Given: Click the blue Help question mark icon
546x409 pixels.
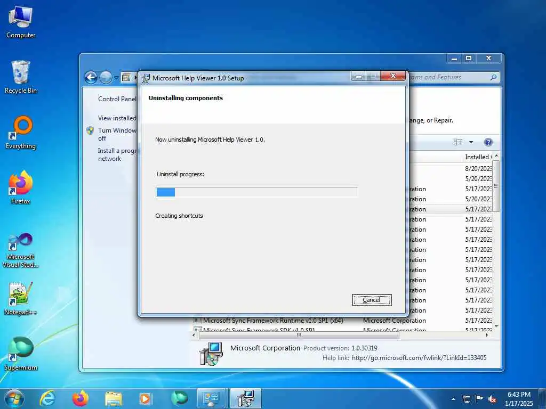Looking at the screenshot, I should (x=488, y=142).
